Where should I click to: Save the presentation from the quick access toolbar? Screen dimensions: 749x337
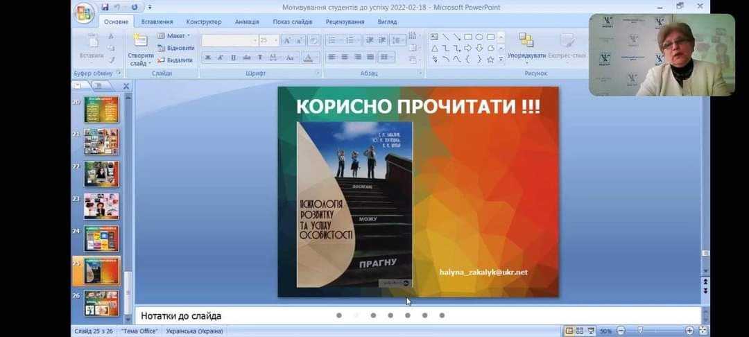(105, 8)
